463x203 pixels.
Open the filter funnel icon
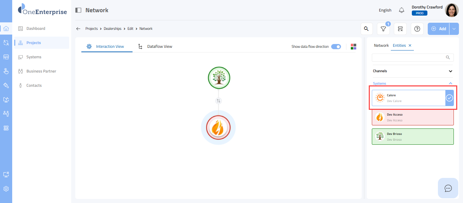click(383, 29)
